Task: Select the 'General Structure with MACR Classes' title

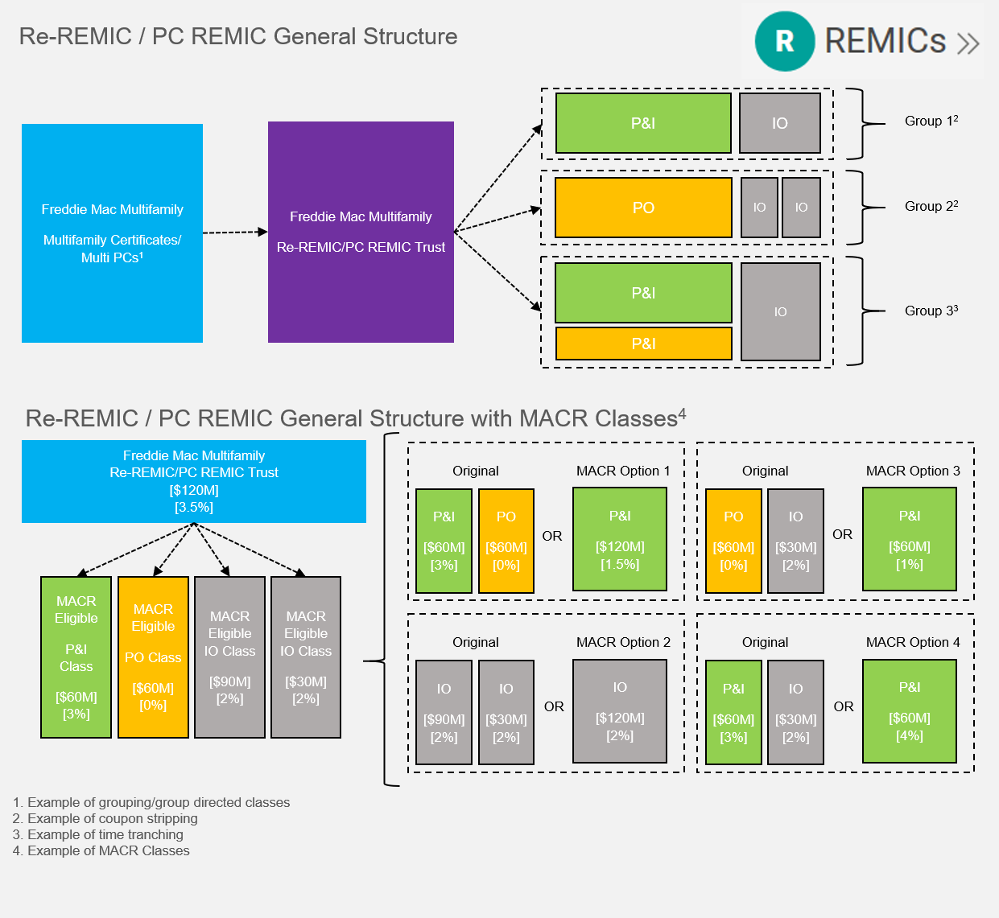Action: [356, 418]
